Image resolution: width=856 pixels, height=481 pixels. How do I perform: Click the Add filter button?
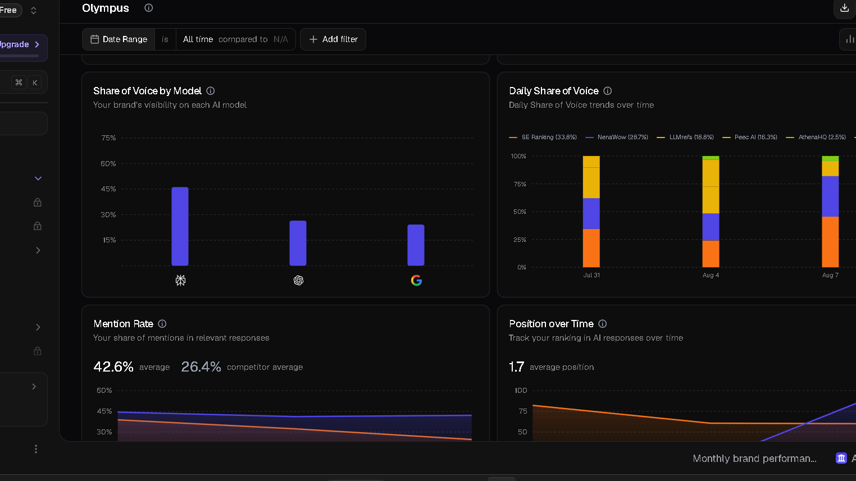click(333, 39)
